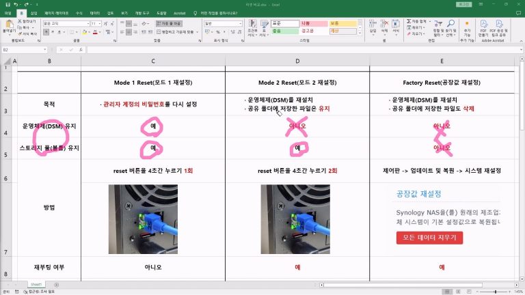The height and width of the screenshot is (295, 525).
Task: Apply the 좋음 (Good) cell style
Action: [285, 31]
